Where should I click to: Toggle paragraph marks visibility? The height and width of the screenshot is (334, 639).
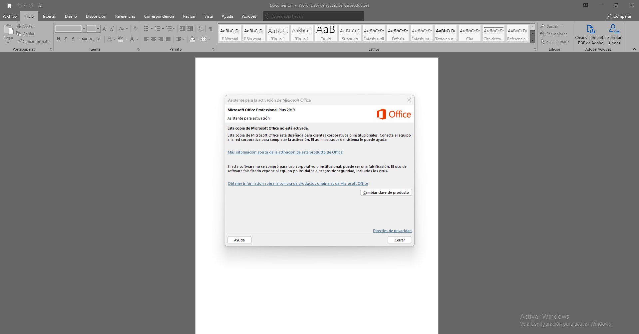coord(210,29)
